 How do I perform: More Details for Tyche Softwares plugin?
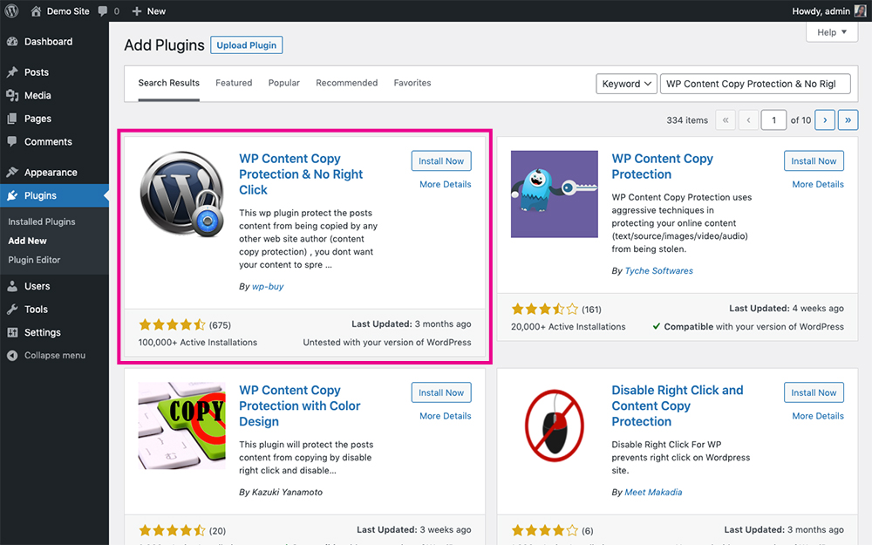click(818, 184)
